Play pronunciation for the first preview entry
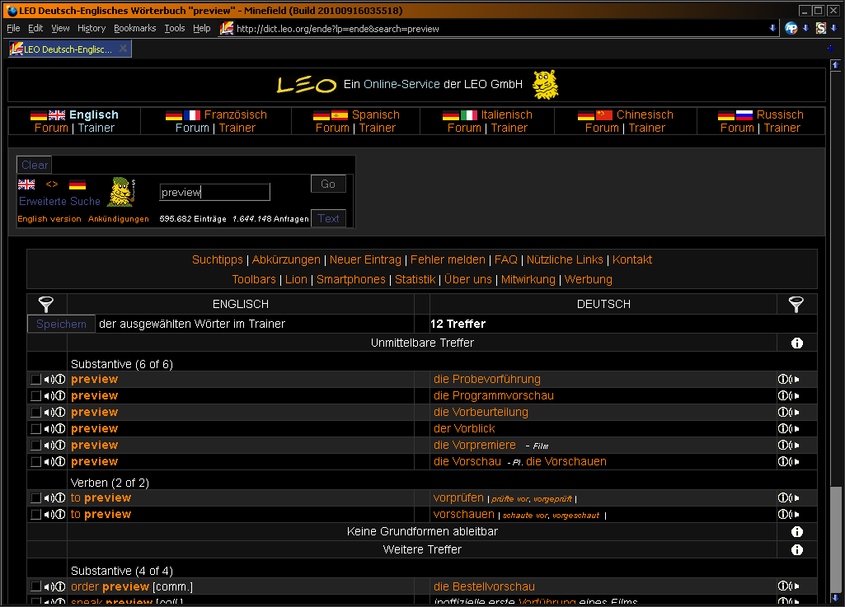845x607 pixels. coord(47,379)
